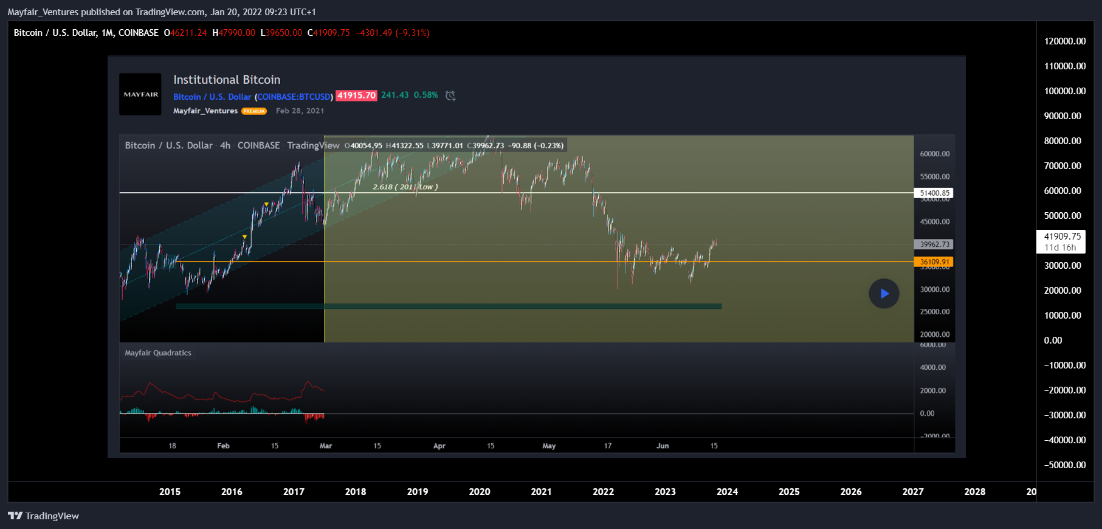Click the 2015 year label on time axis

point(170,491)
